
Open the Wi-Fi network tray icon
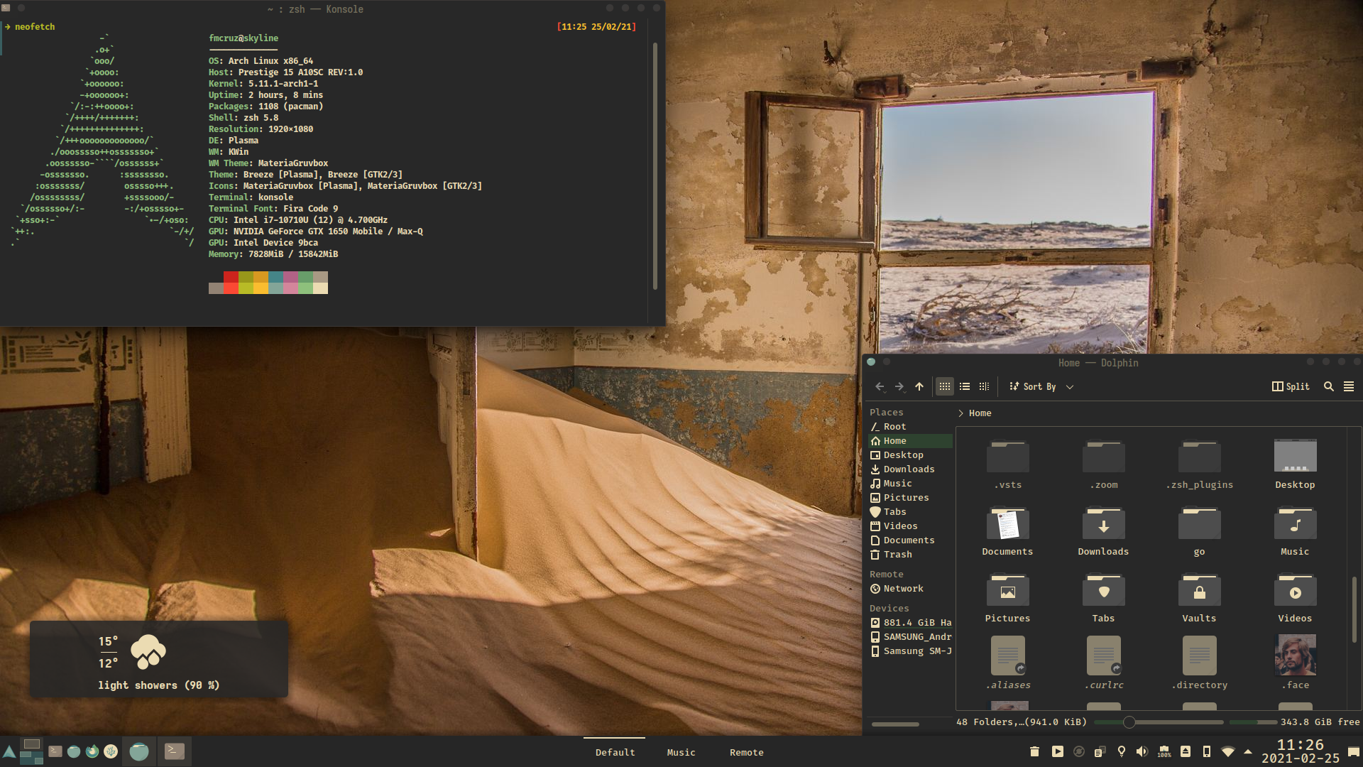point(1227,751)
